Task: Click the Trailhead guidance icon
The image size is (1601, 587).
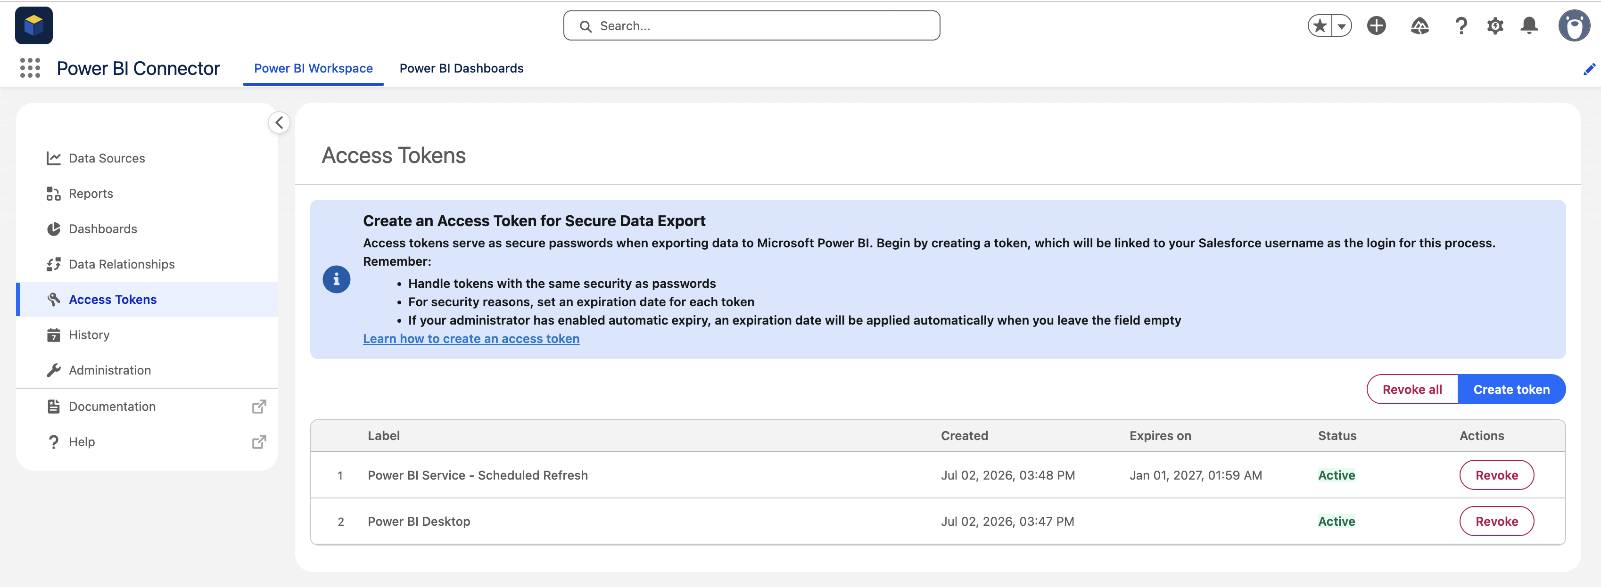Action: coord(1419,25)
